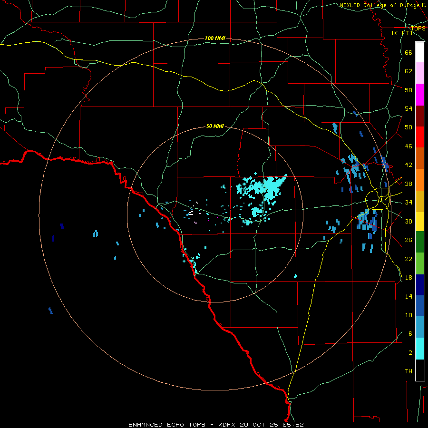The height and width of the screenshot is (428, 428).
Task: Click the legend value "34"
Action: click(409, 203)
